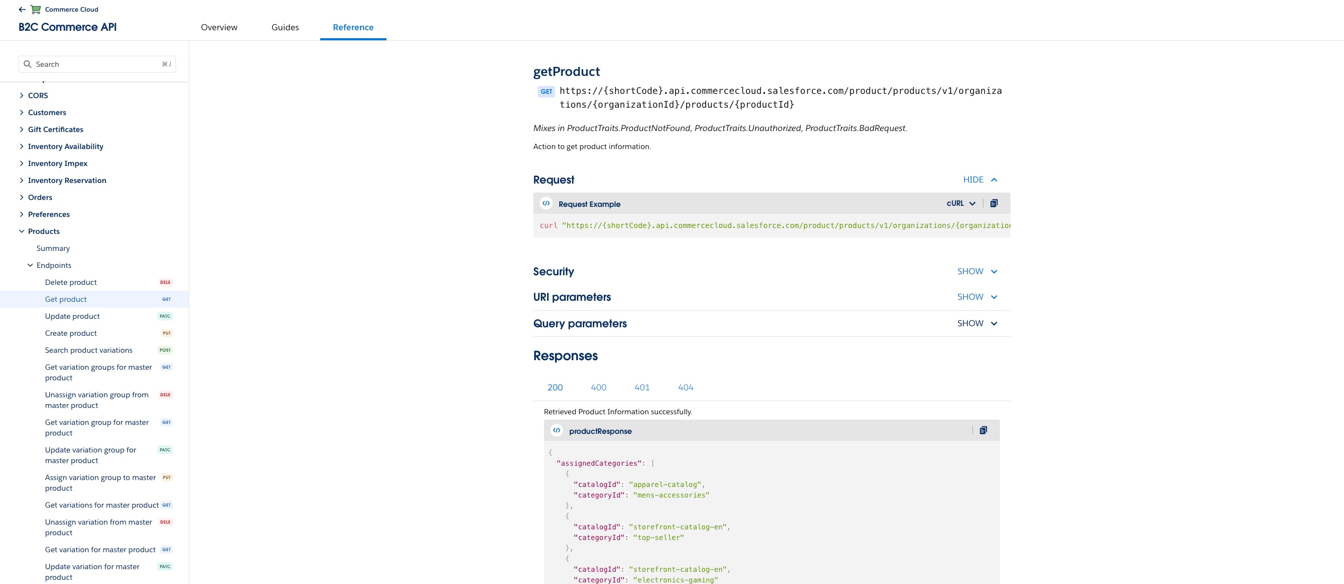Open Unassign variation from master product
Screen dimensions: 1344x584
99,527
